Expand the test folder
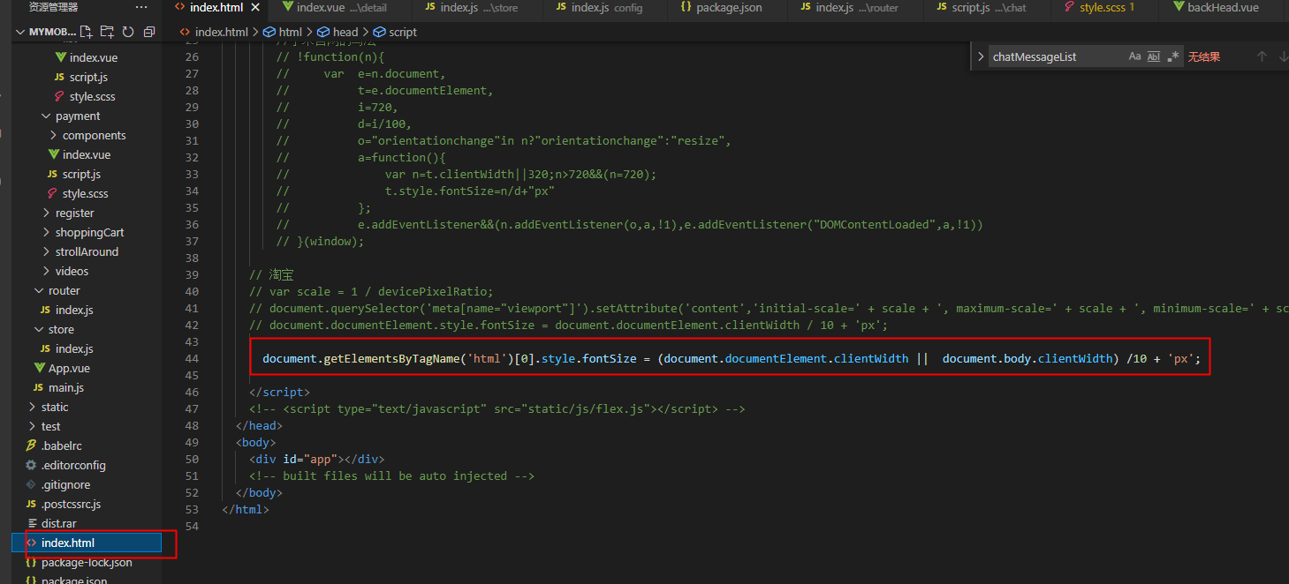Image resolution: width=1289 pixels, height=584 pixels. point(32,427)
